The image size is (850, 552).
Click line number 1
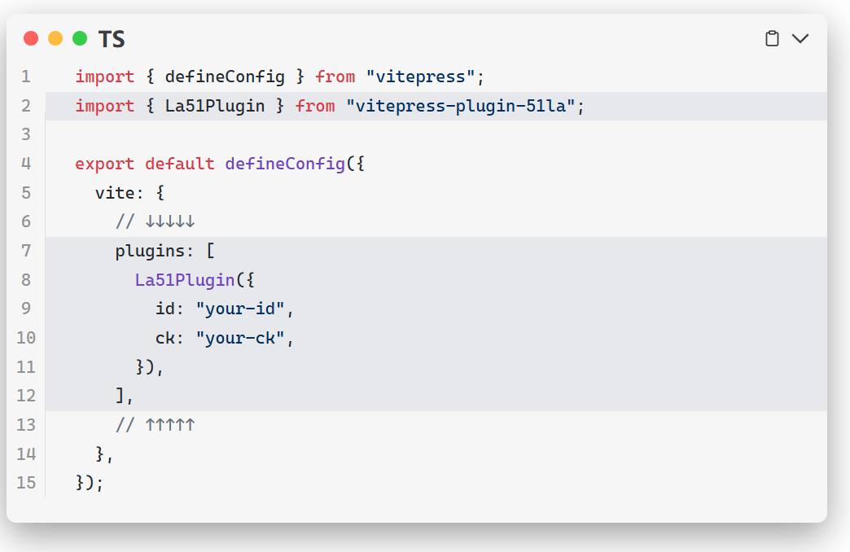pos(26,77)
